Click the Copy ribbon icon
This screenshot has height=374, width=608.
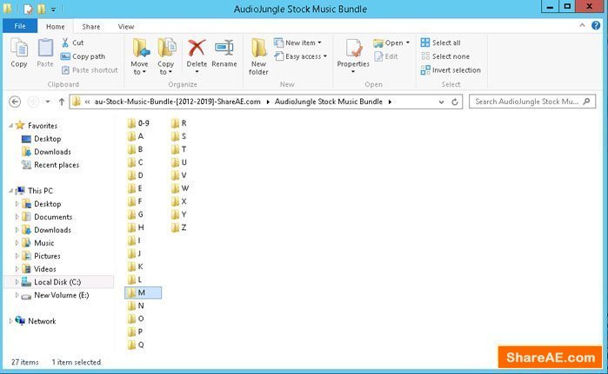coord(19,49)
